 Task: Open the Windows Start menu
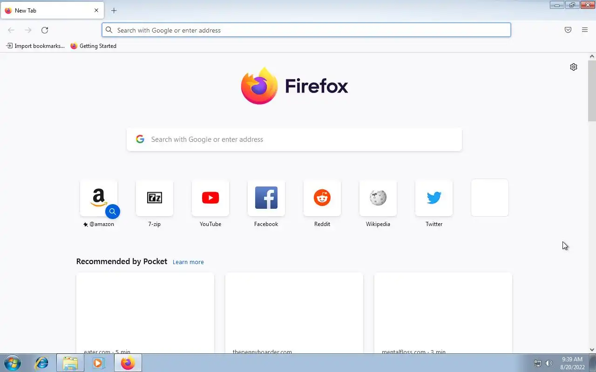tap(13, 363)
